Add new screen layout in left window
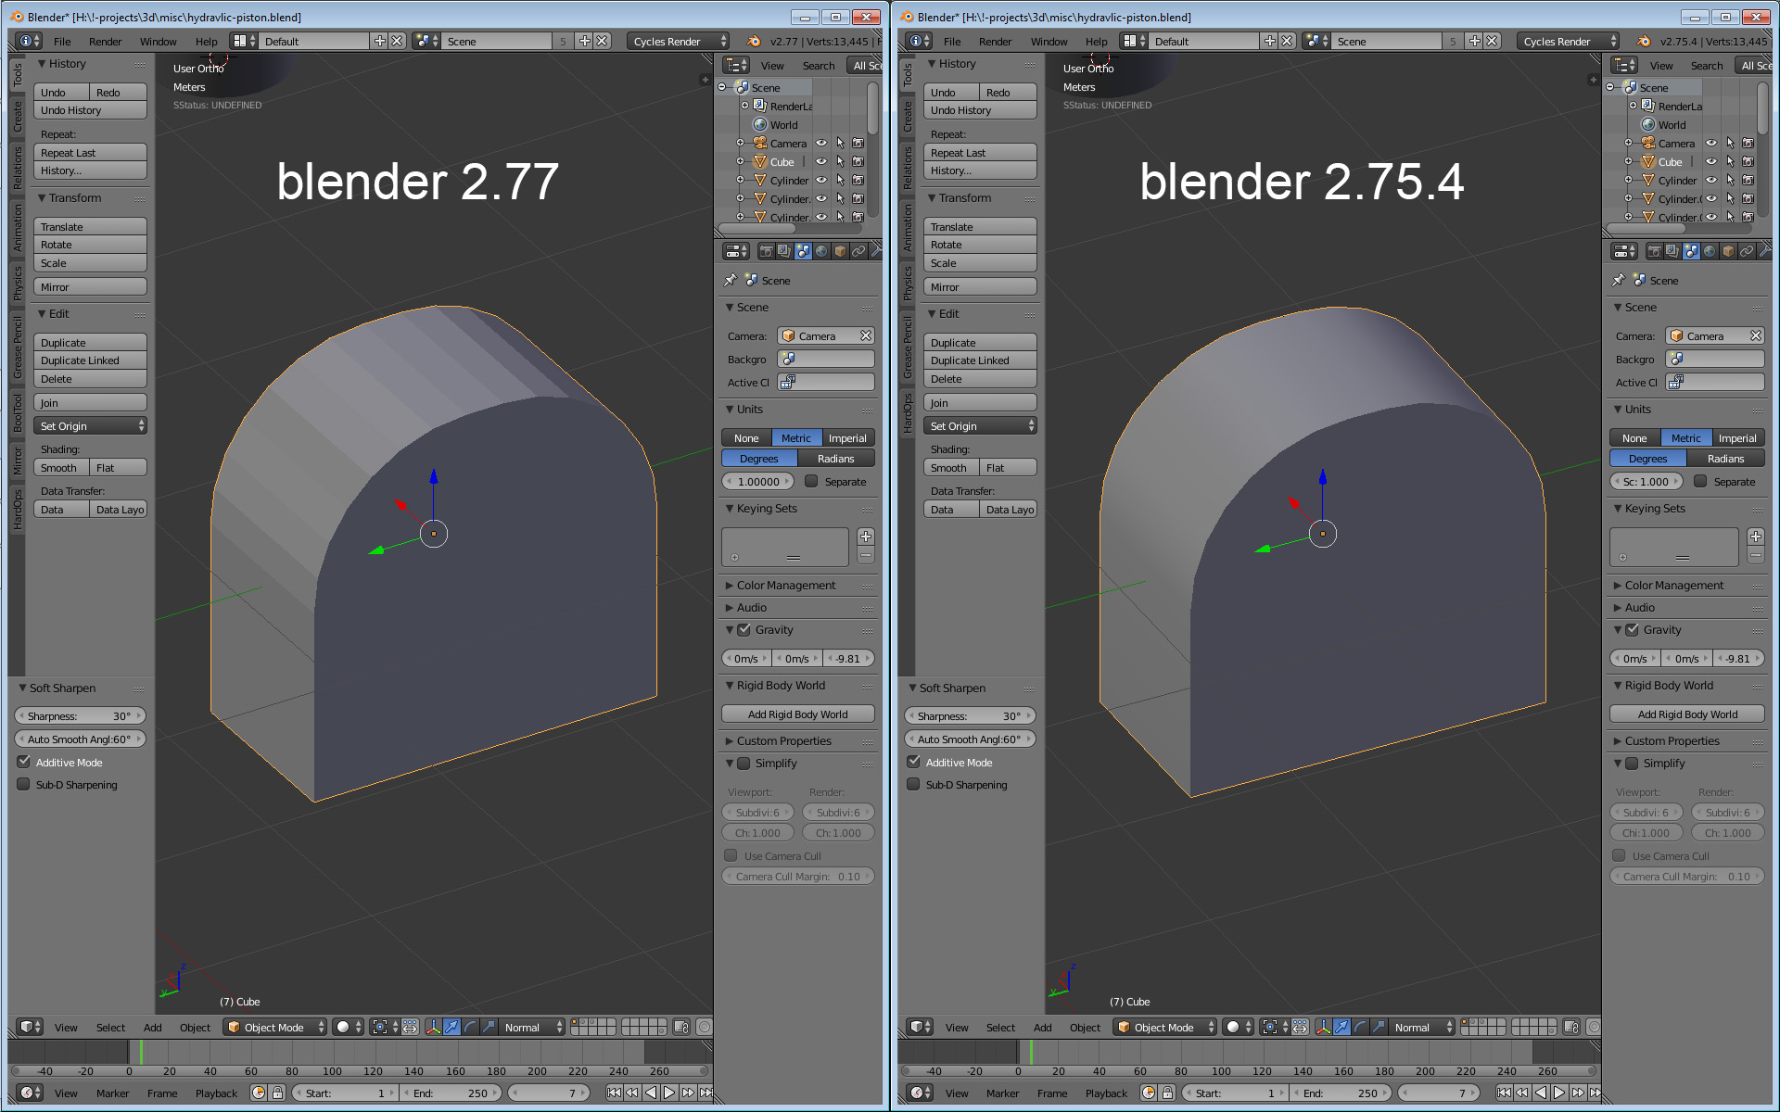 coord(380,41)
